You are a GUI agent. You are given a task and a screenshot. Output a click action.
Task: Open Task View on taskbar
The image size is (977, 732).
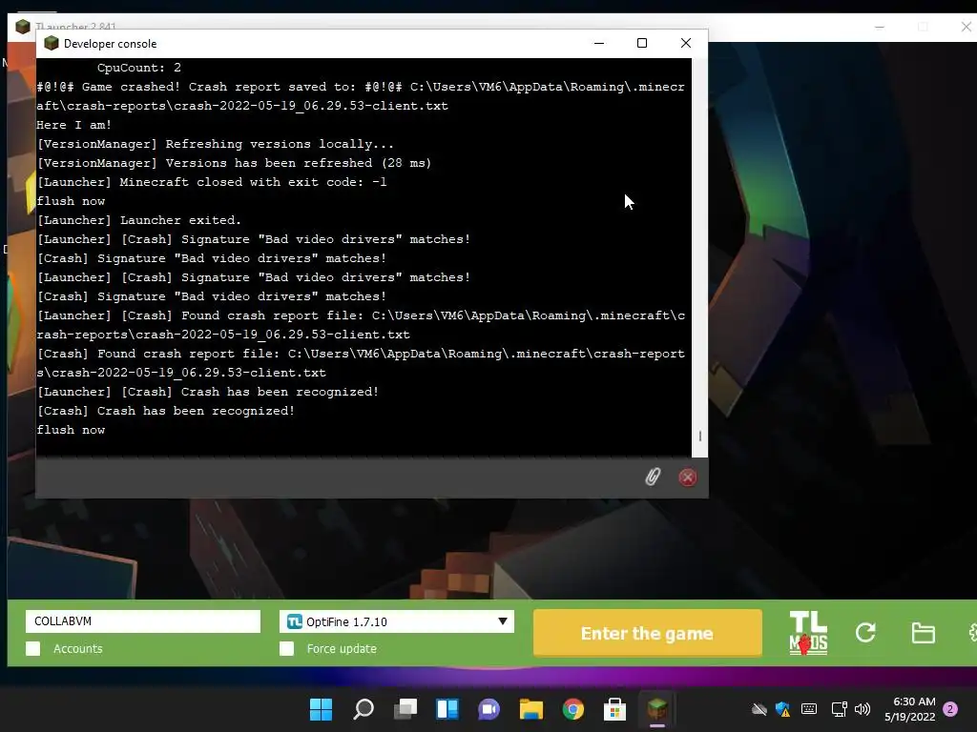[x=405, y=709]
